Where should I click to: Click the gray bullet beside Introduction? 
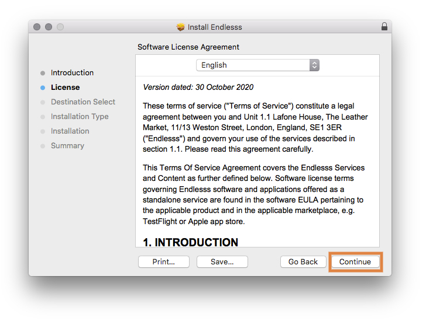[43, 73]
